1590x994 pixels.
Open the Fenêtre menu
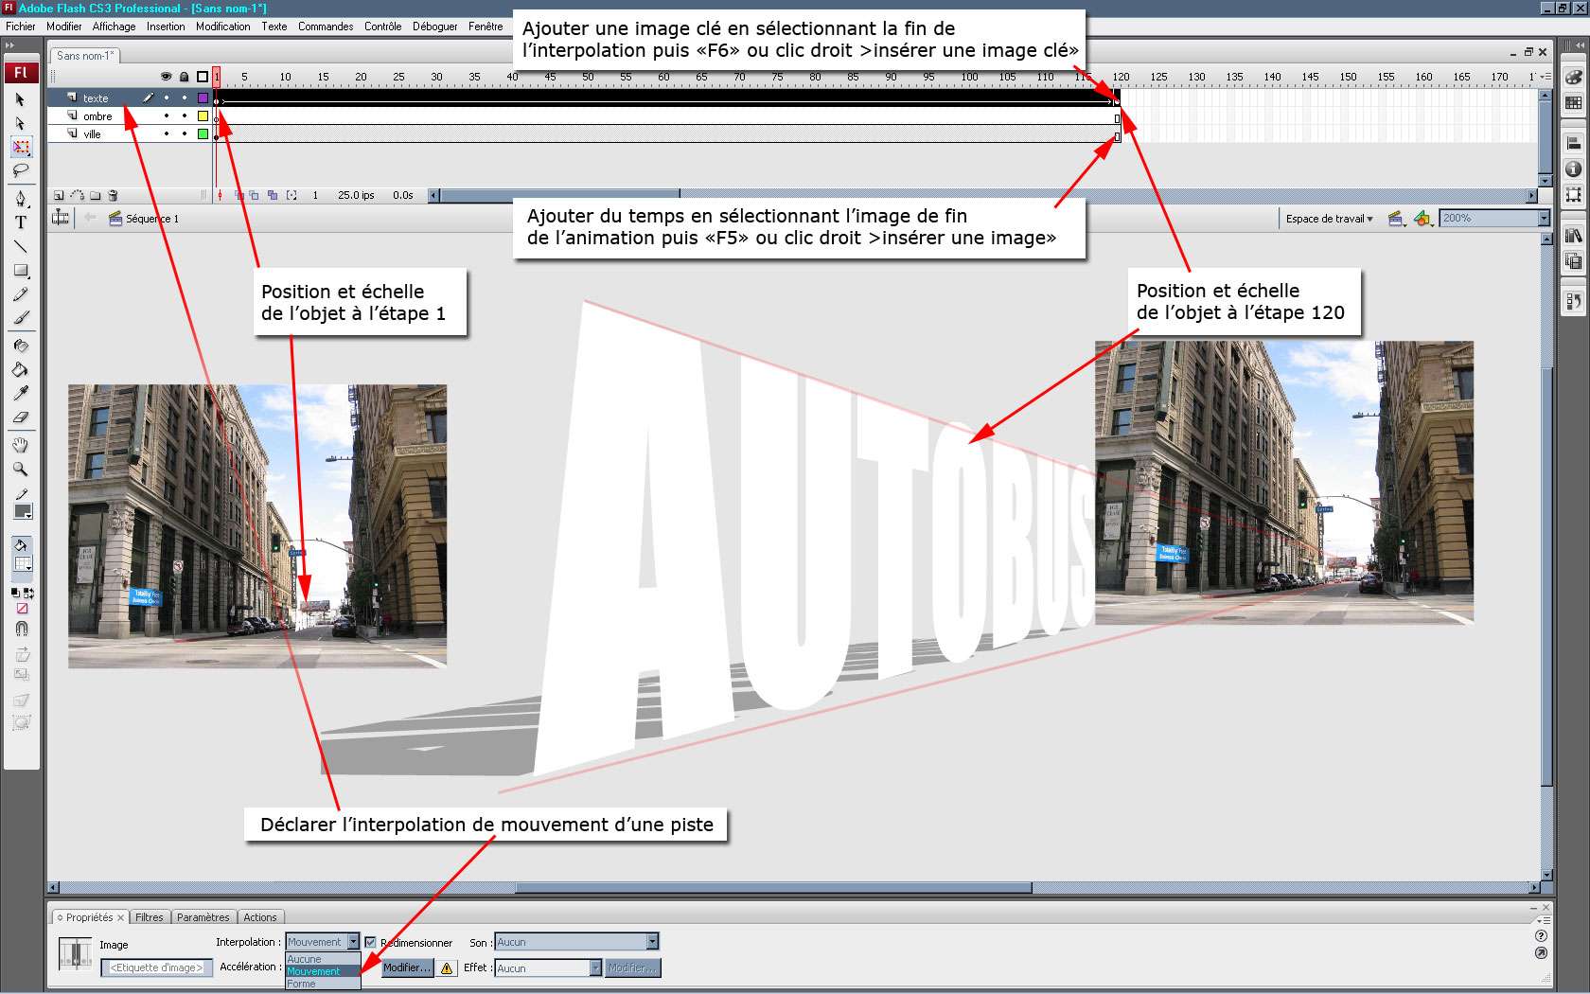click(486, 27)
